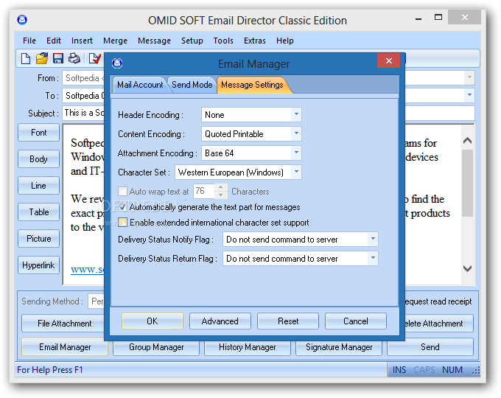
Task: Open the Extras menu
Action: (x=255, y=41)
